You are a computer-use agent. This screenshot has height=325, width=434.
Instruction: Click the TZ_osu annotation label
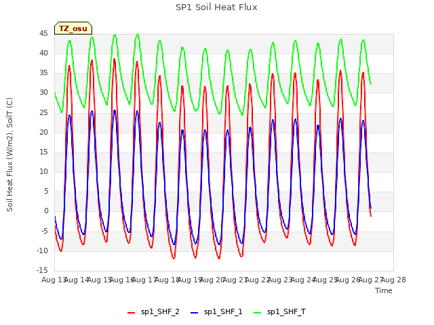(x=73, y=28)
